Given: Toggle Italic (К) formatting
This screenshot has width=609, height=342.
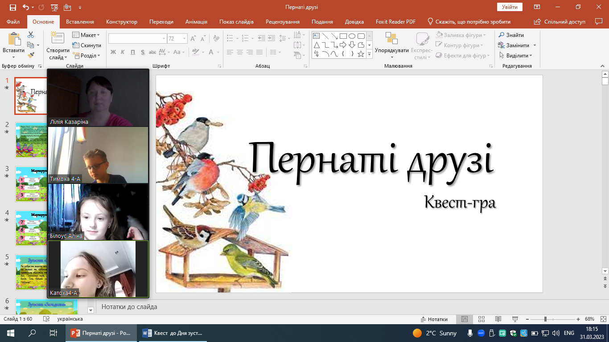Looking at the screenshot, I should tap(123, 52).
